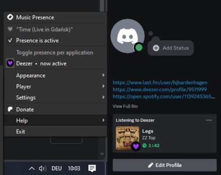Click the "Listening to Deezer" heading

click(x=135, y=120)
